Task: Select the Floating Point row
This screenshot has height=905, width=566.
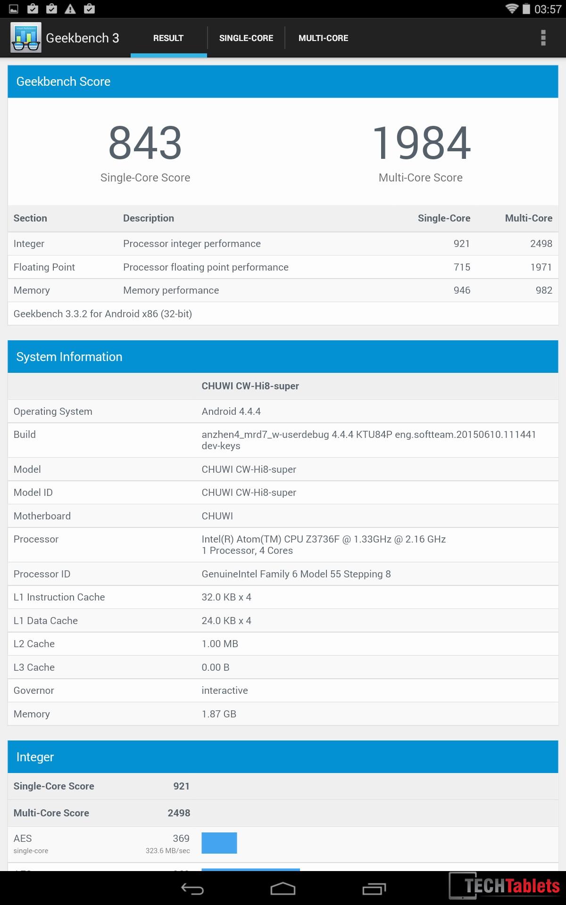Action: tap(283, 267)
